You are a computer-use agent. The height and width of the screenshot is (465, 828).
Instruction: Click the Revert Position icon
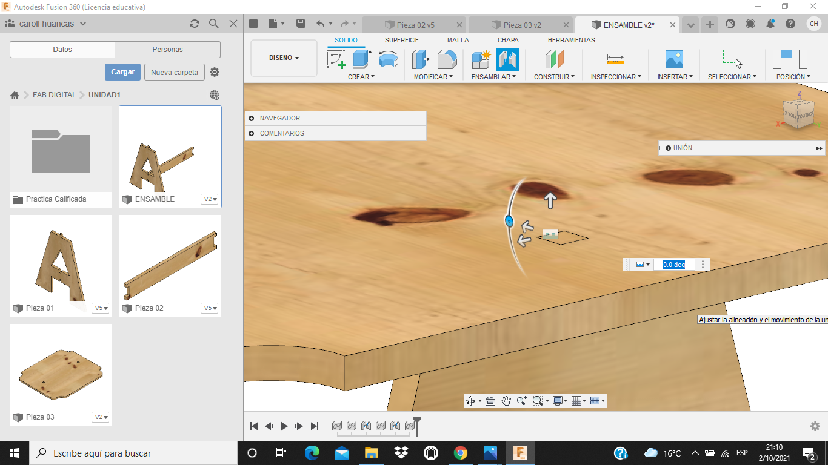click(809, 59)
